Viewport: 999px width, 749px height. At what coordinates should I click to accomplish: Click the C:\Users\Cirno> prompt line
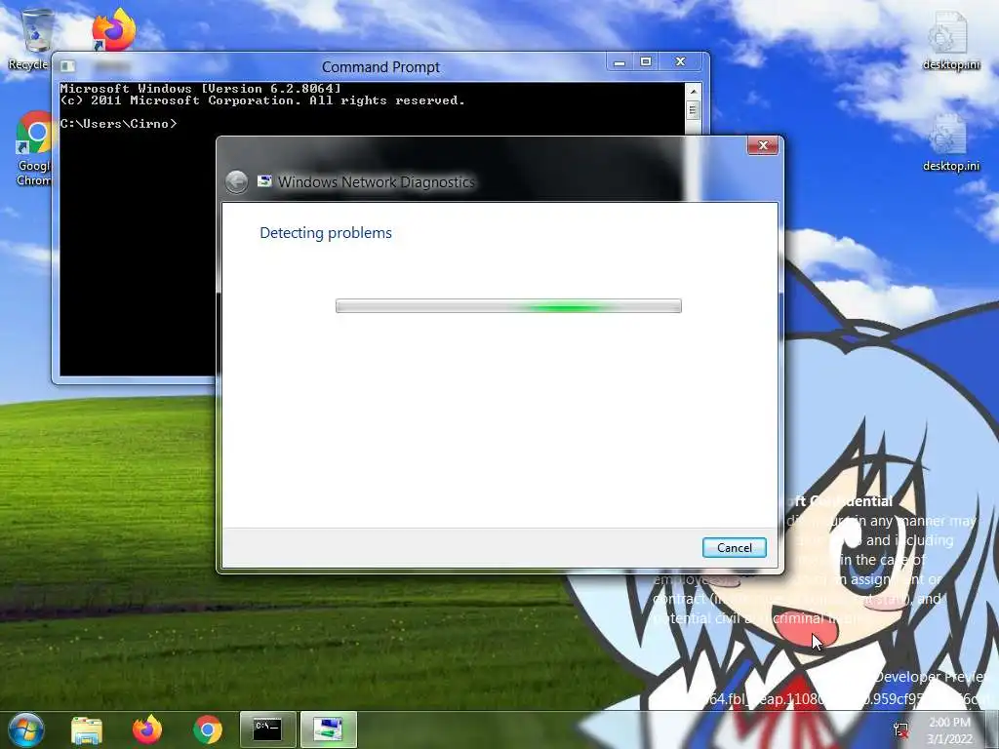pyautogui.click(x=118, y=124)
